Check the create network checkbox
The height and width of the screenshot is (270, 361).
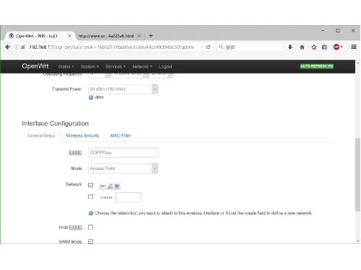tap(90, 197)
